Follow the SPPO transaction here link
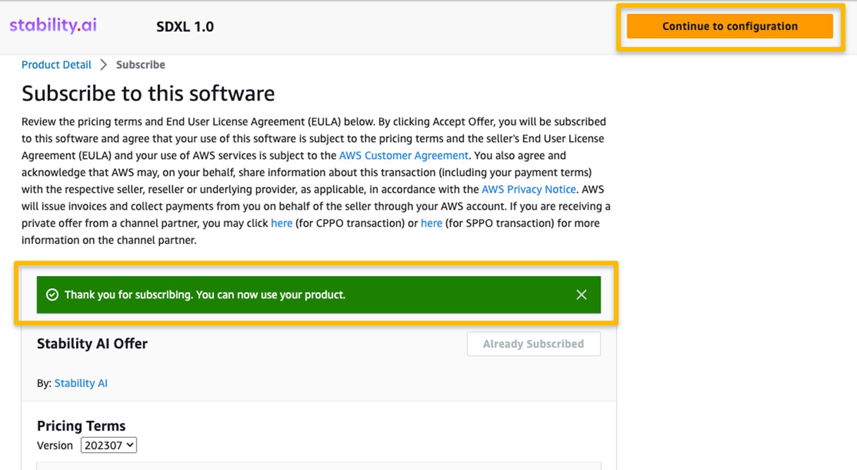The width and height of the screenshot is (857, 470). point(431,223)
